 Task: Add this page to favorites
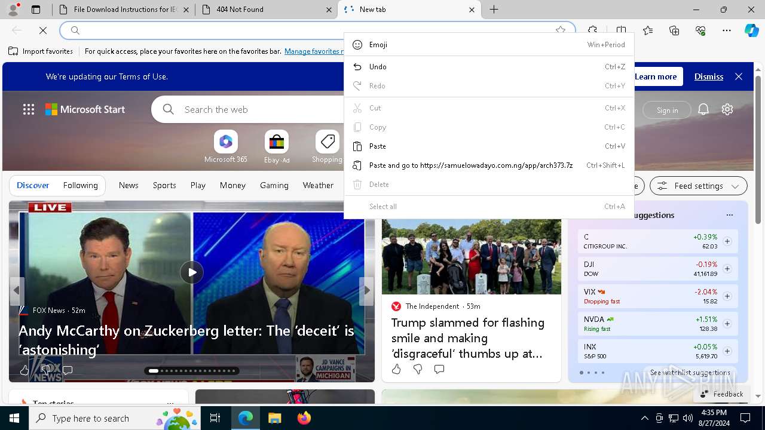tap(561, 30)
